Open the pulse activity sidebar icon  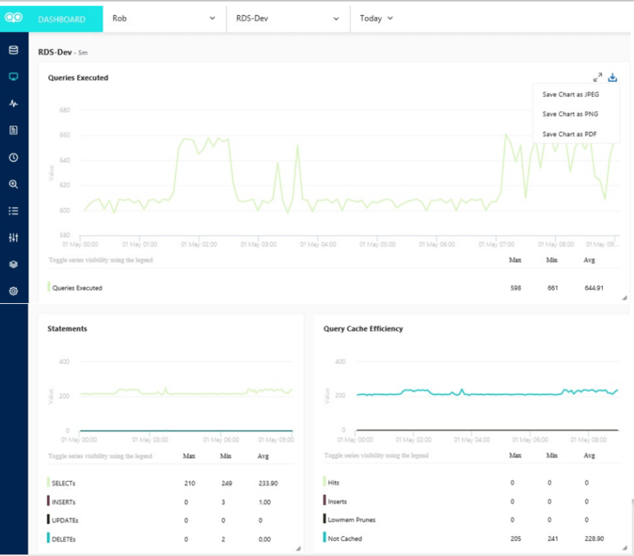pos(13,104)
